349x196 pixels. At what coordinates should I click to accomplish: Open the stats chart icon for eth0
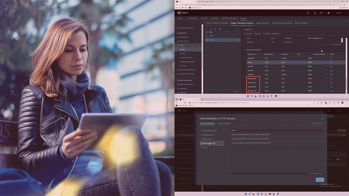click(332, 62)
